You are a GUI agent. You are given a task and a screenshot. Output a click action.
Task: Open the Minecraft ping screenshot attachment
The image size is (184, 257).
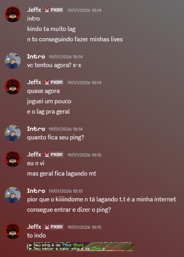[x=81, y=247]
